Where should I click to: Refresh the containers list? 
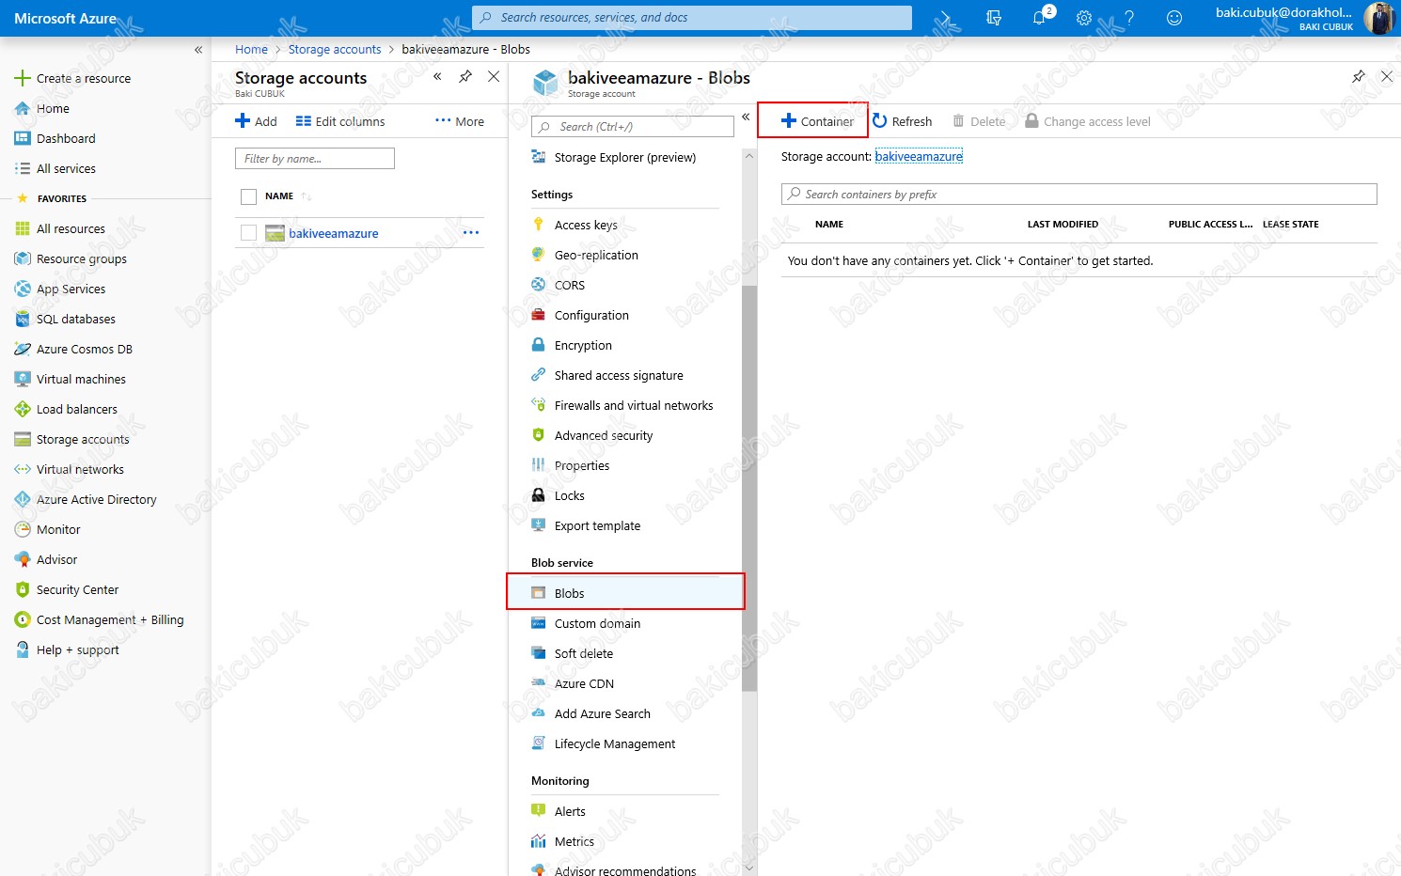(x=903, y=121)
